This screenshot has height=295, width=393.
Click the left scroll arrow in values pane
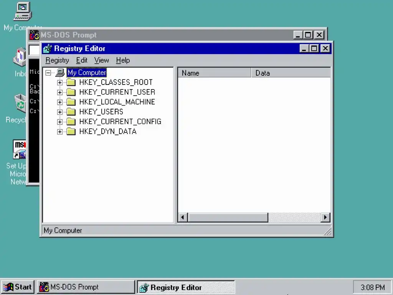[x=183, y=217]
